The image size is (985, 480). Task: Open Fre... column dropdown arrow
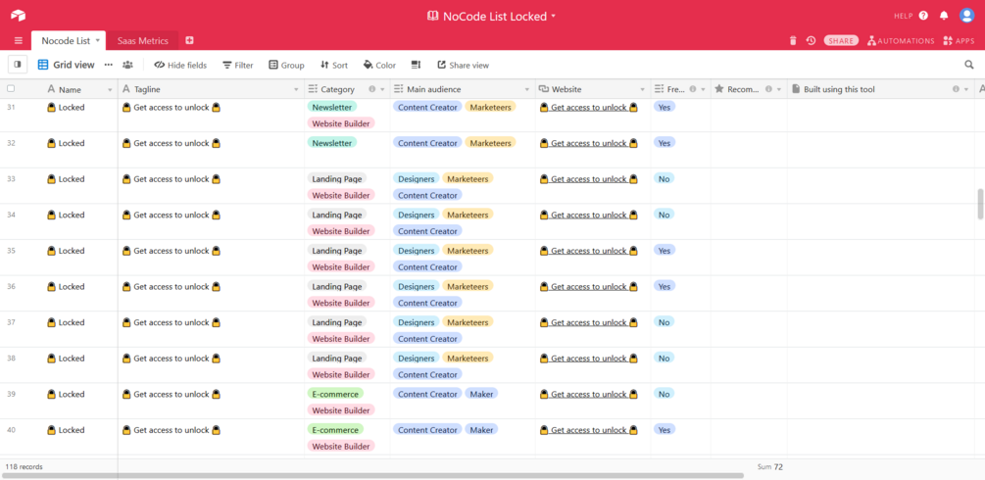click(704, 90)
